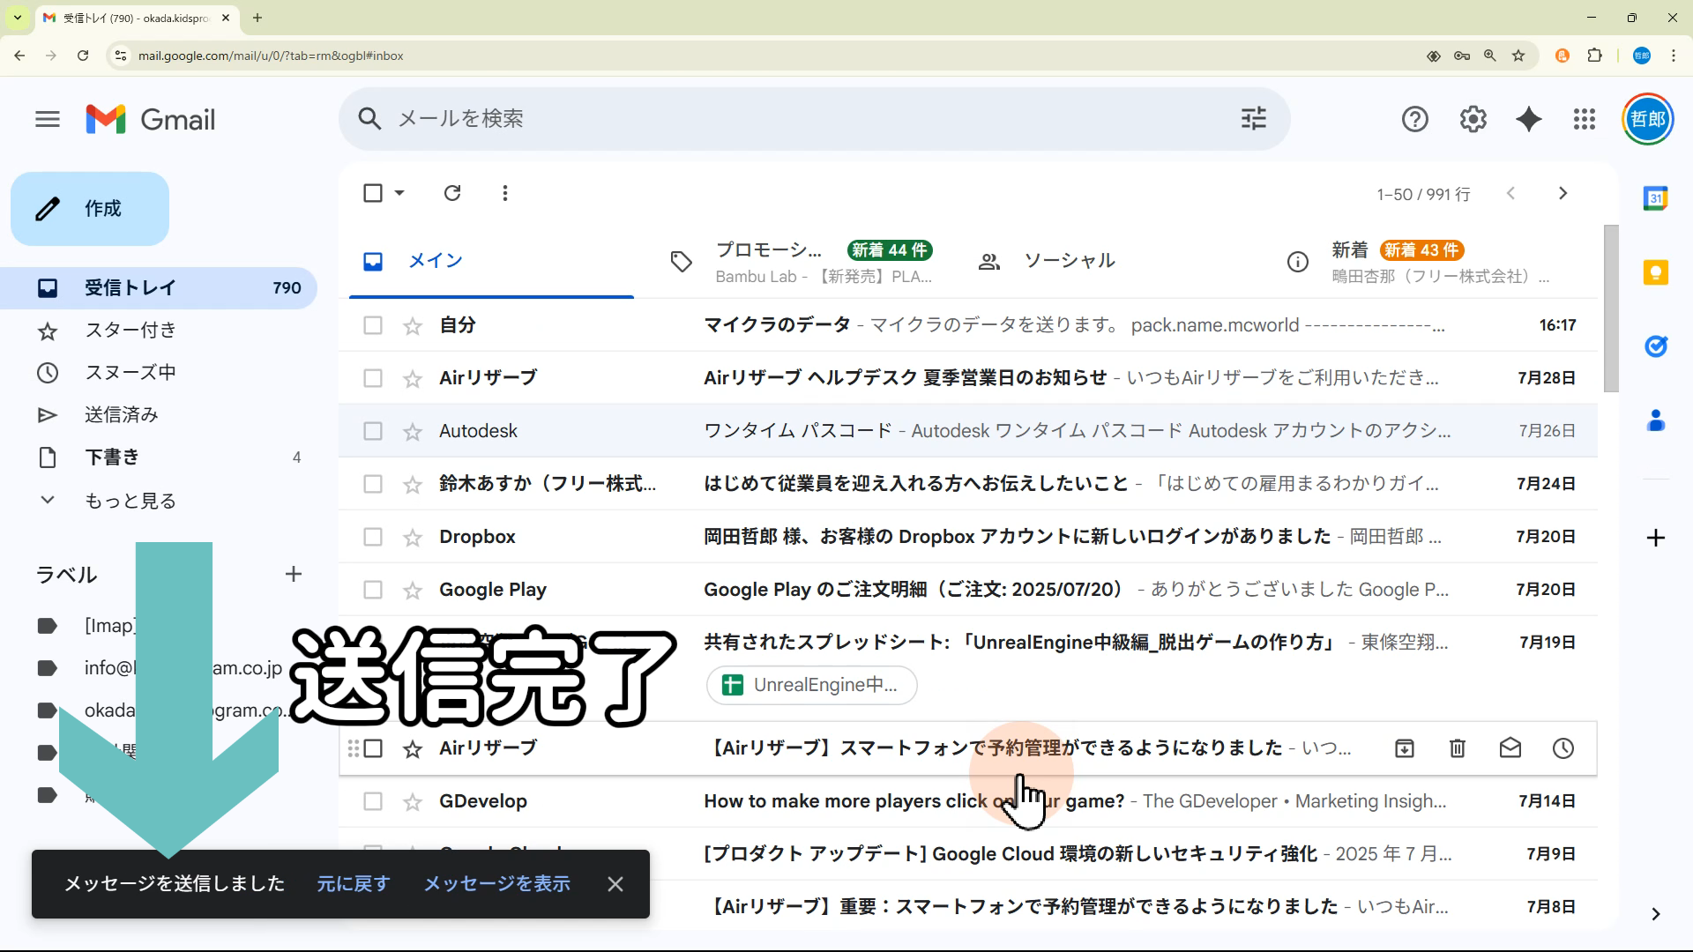Select the Google Play email checkbox
The width and height of the screenshot is (1693, 952).
point(373,590)
